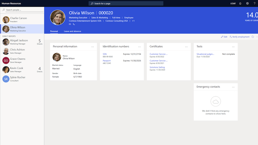Click the refresh icon next to Verify employment

click(253, 37)
